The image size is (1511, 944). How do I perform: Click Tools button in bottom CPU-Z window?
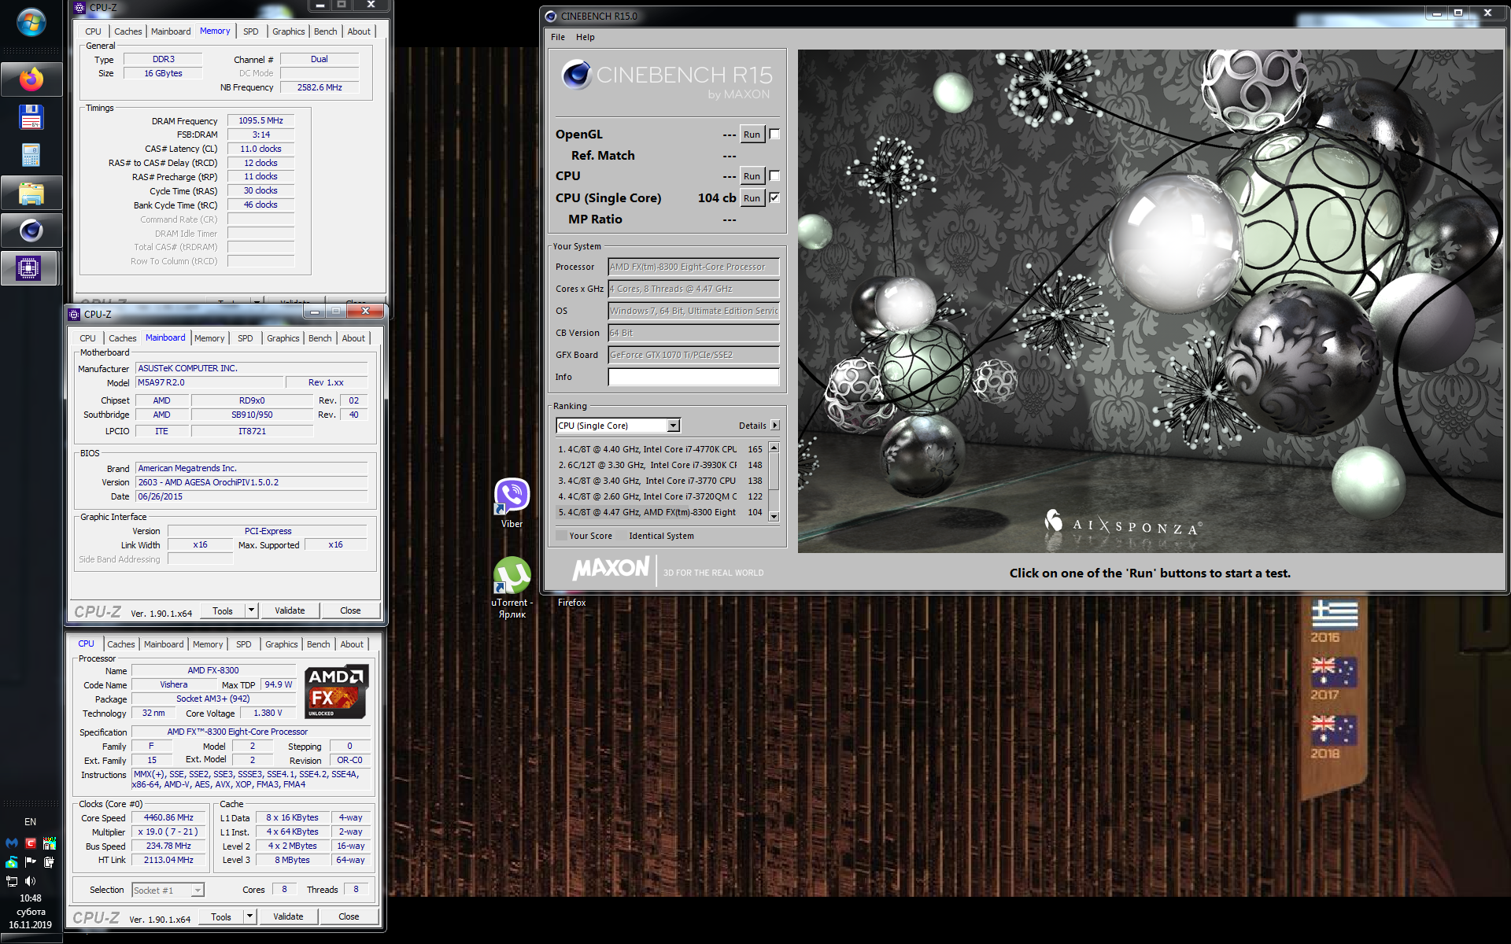pos(221,916)
